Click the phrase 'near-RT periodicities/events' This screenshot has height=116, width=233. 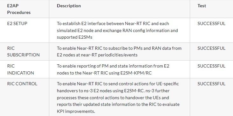coord(109,55)
